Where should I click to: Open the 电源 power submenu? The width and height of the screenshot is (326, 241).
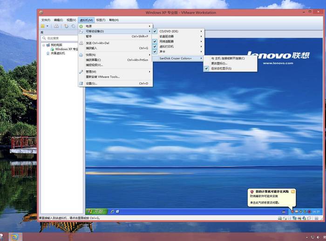(115, 26)
